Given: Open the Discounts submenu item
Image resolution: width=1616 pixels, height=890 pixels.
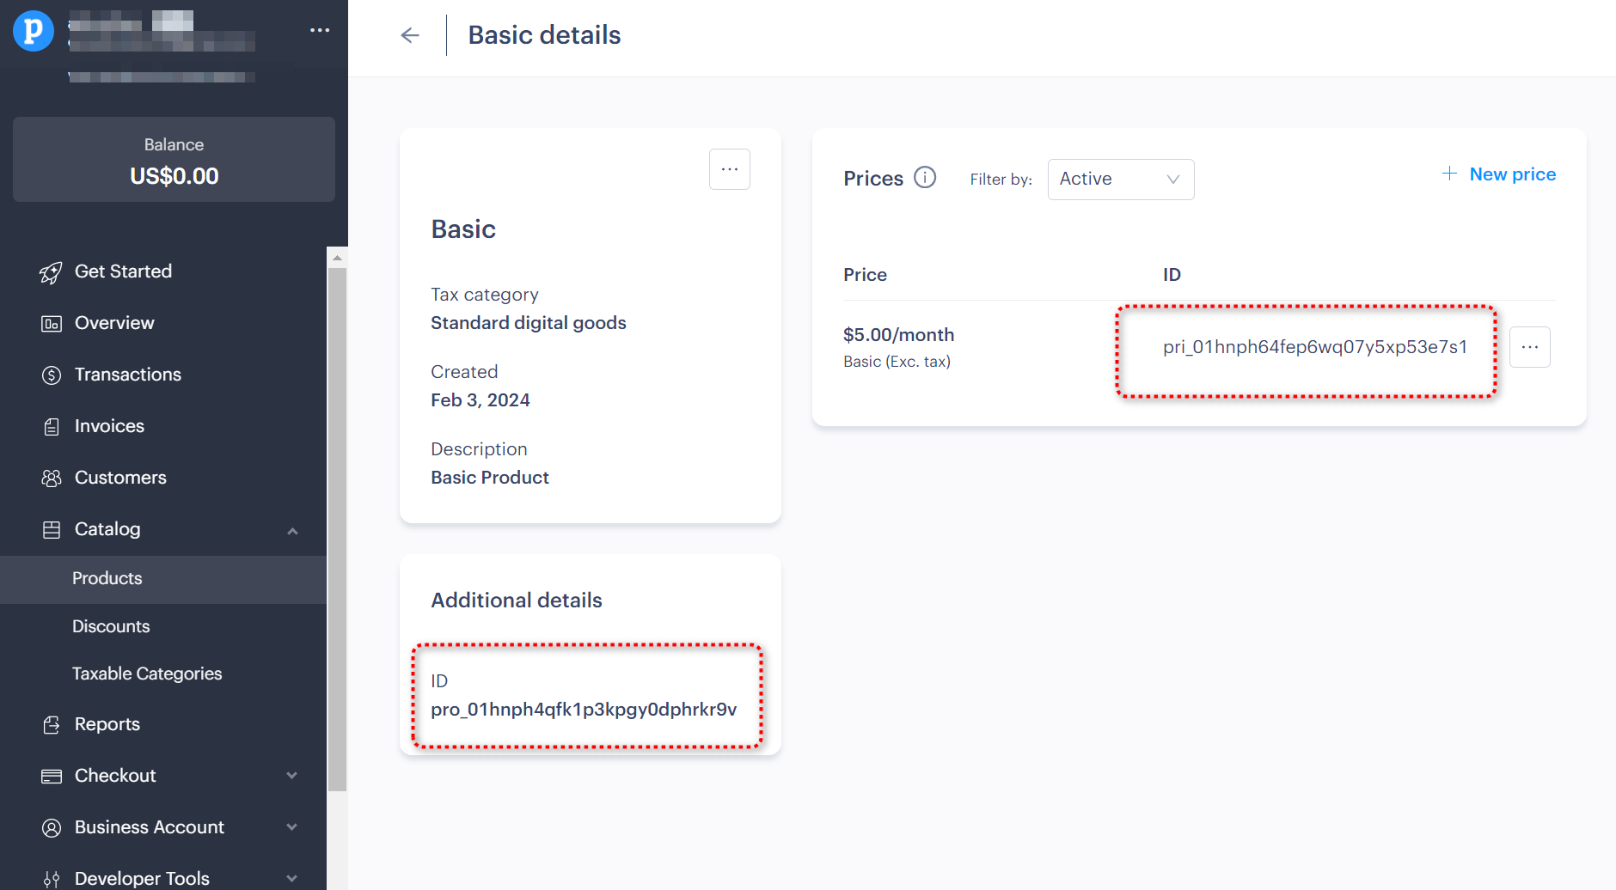Looking at the screenshot, I should tap(111, 626).
